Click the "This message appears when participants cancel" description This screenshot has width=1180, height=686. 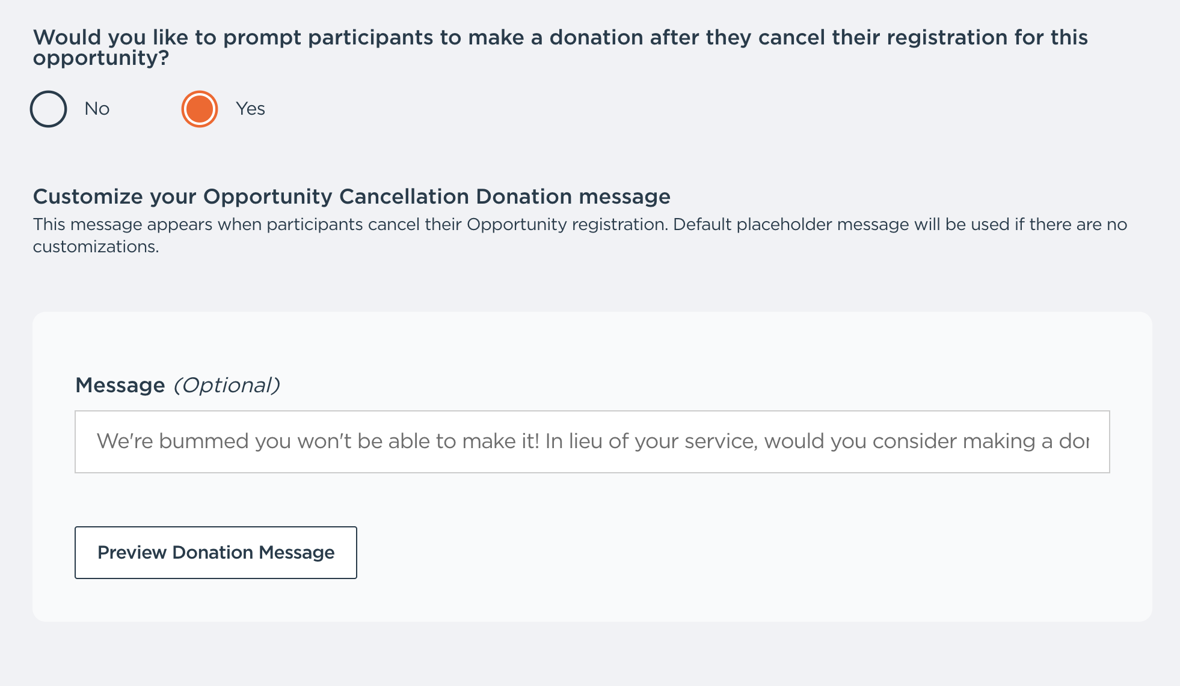[350, 225]
